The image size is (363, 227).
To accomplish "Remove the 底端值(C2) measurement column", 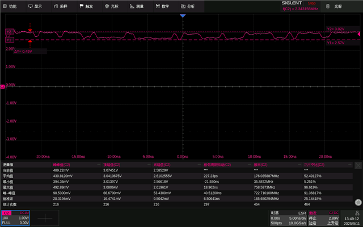I will point(199,165).
